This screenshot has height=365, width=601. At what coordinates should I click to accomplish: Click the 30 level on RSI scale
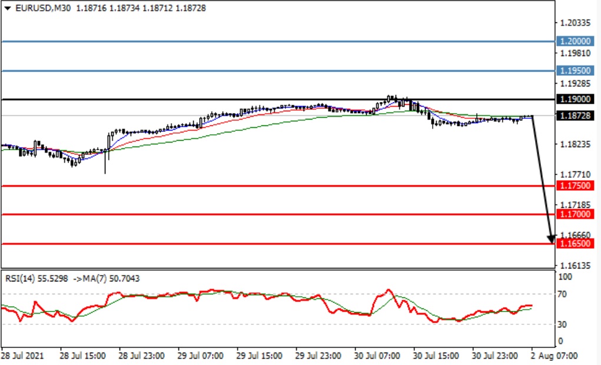pos(562,324)
